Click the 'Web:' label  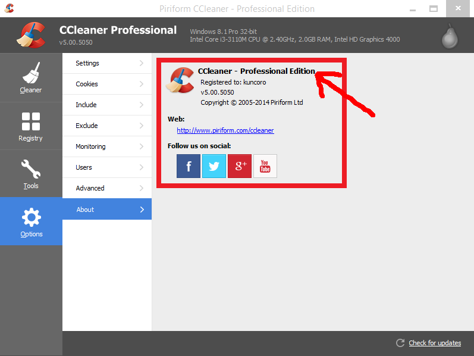pyautogui.click(x=176, y=119)
